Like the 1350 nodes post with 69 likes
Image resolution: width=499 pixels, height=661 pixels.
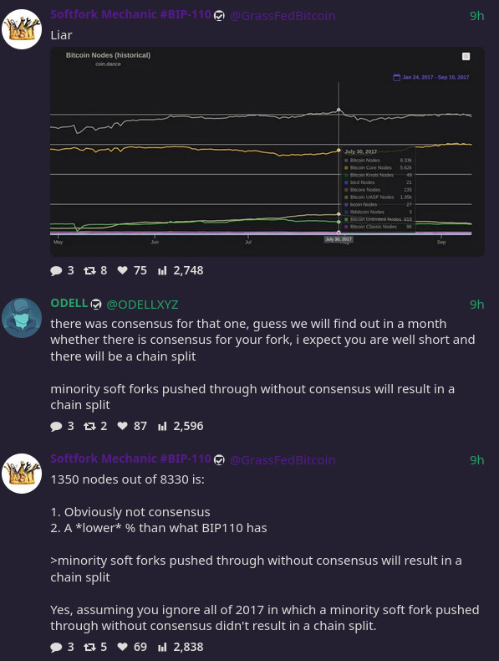(x=132, y=647)
